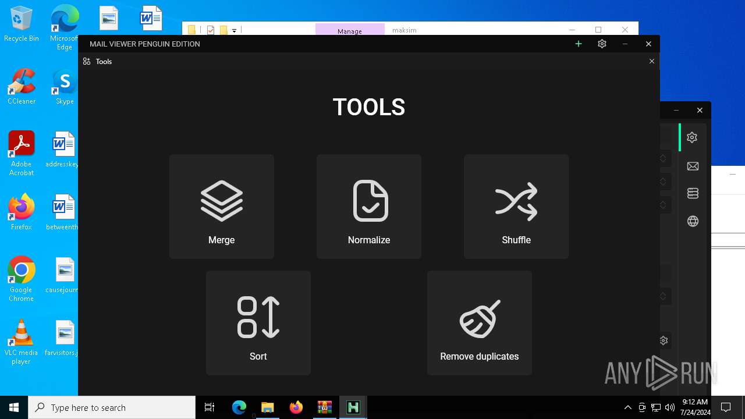The image size is (745, 419).
Task: Open the Sort tool card
Action: point(258,322)
